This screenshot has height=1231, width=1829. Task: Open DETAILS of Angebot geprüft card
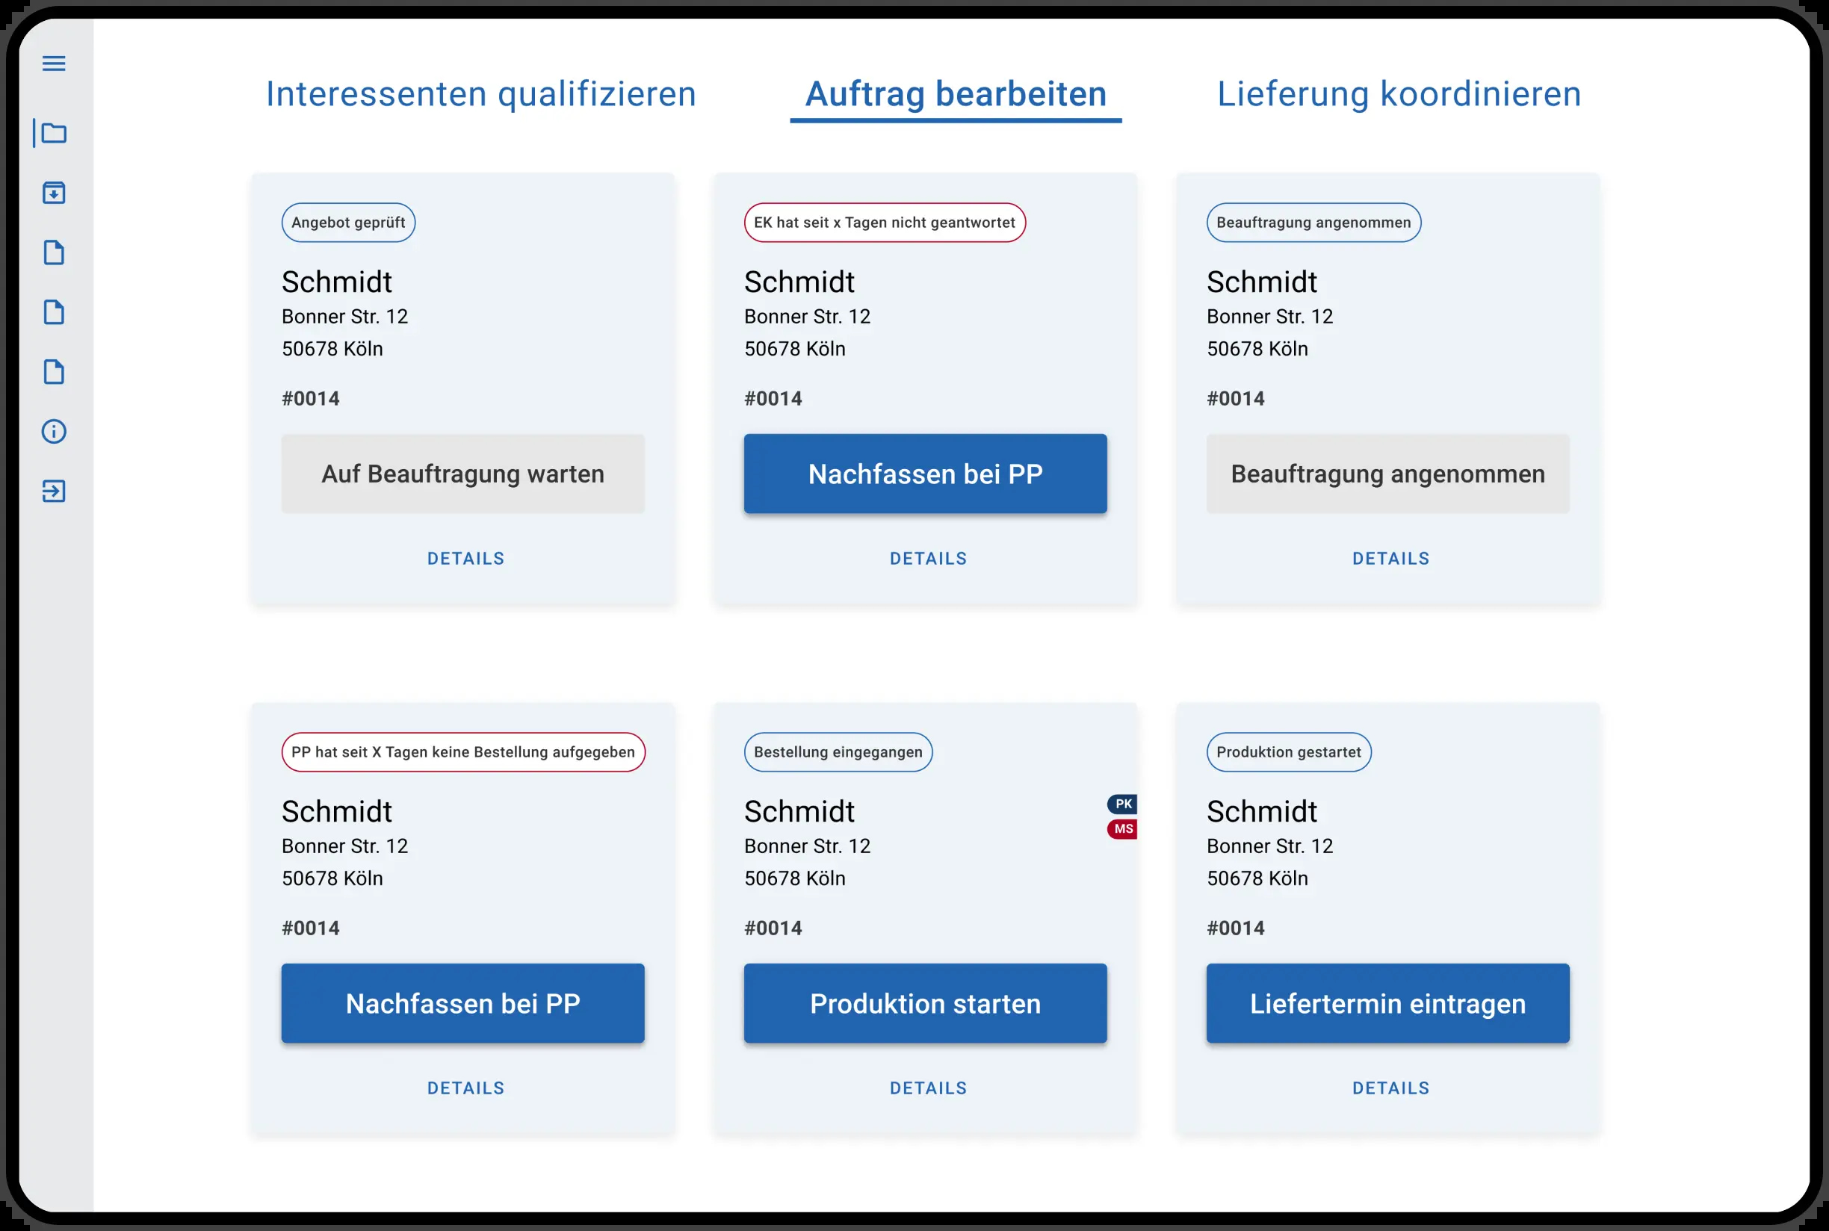[x=465, y=559]
